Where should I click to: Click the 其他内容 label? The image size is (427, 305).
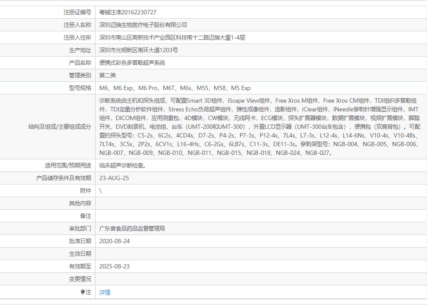[x=80, y=204]
